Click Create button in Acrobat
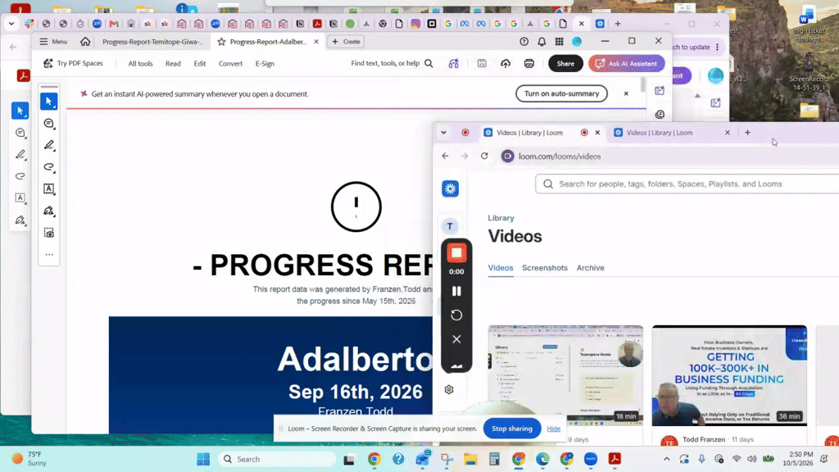839x472 pixels. (347, 42)
